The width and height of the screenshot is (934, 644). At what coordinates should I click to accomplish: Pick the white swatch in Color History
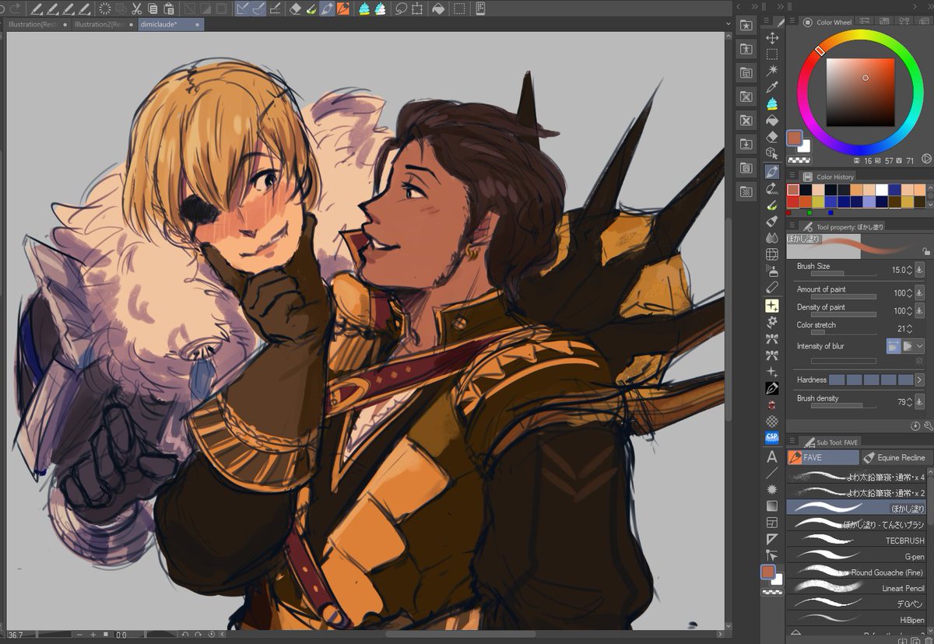[882, 190]
